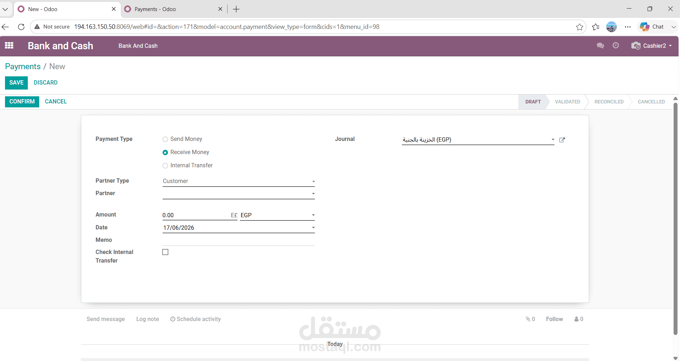This screenshot has width=680, height=361.
Task: Select the Internal Transfer radio option
Action: coord(165,166)
